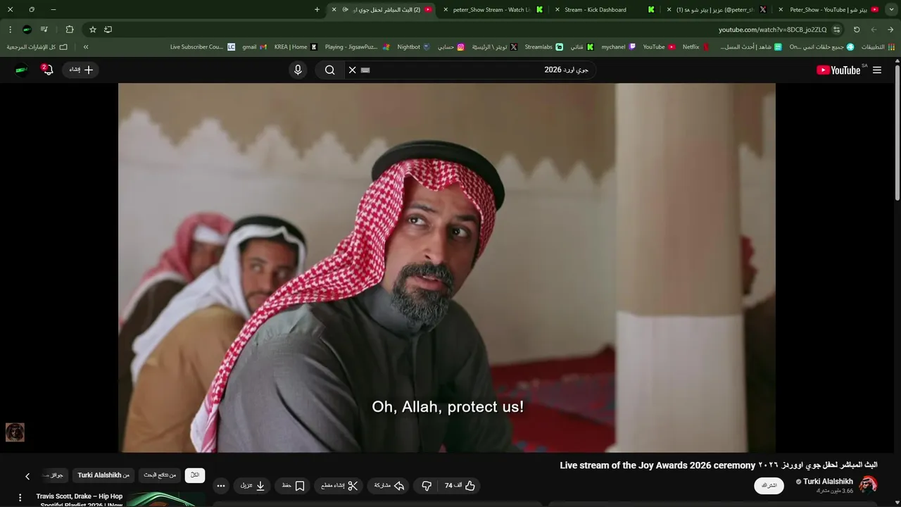Switch to the peterr_Show Stream tab

pos(493,10)
